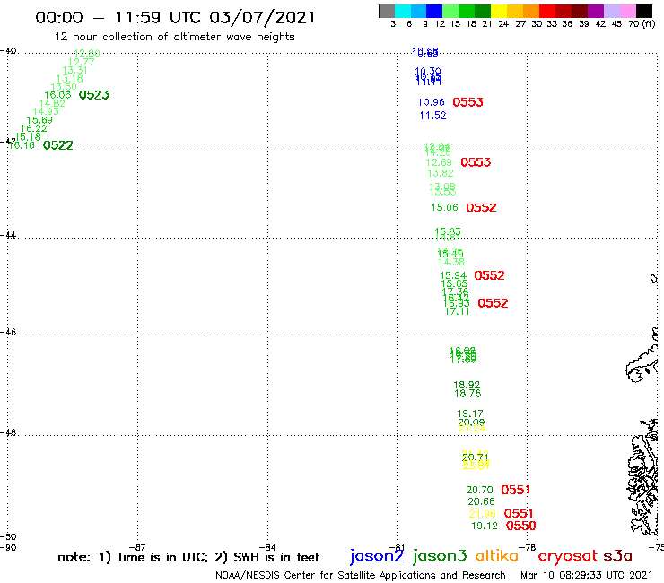The image size is (664, 583).
Task: Click the 'altika' satellite legend label
Action: pos(497,555)
